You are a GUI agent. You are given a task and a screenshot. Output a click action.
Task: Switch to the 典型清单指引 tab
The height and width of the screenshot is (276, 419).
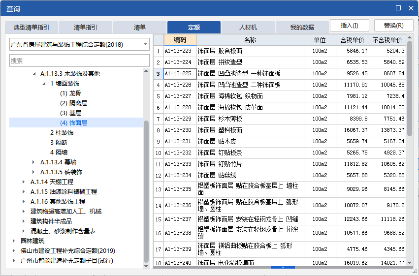(x=32, y=27)
